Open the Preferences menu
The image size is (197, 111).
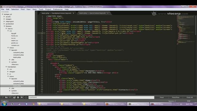pyautogui.click(x=58, y=9)
